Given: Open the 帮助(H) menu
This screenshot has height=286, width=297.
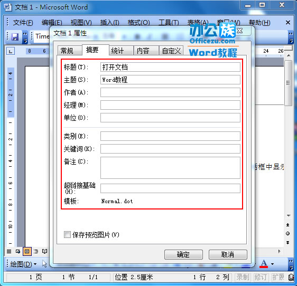Looking at the screenshot, I should 259,23.
